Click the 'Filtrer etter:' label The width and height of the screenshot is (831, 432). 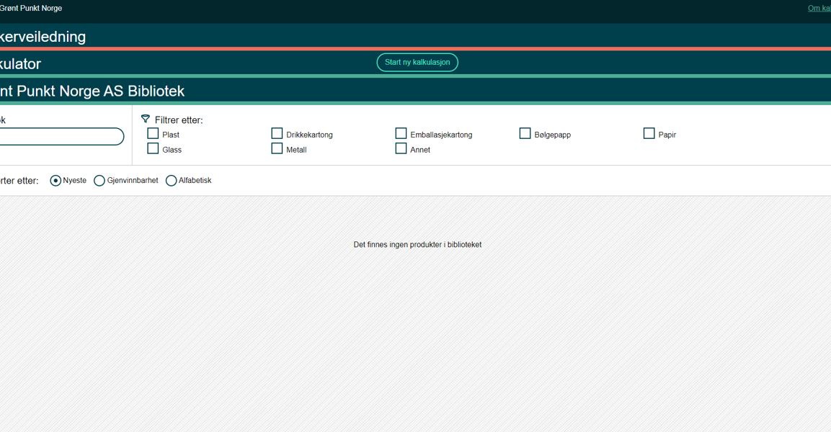tap(179, 120)
